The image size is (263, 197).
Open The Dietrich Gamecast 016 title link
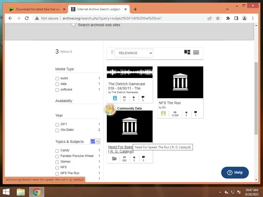127,86
